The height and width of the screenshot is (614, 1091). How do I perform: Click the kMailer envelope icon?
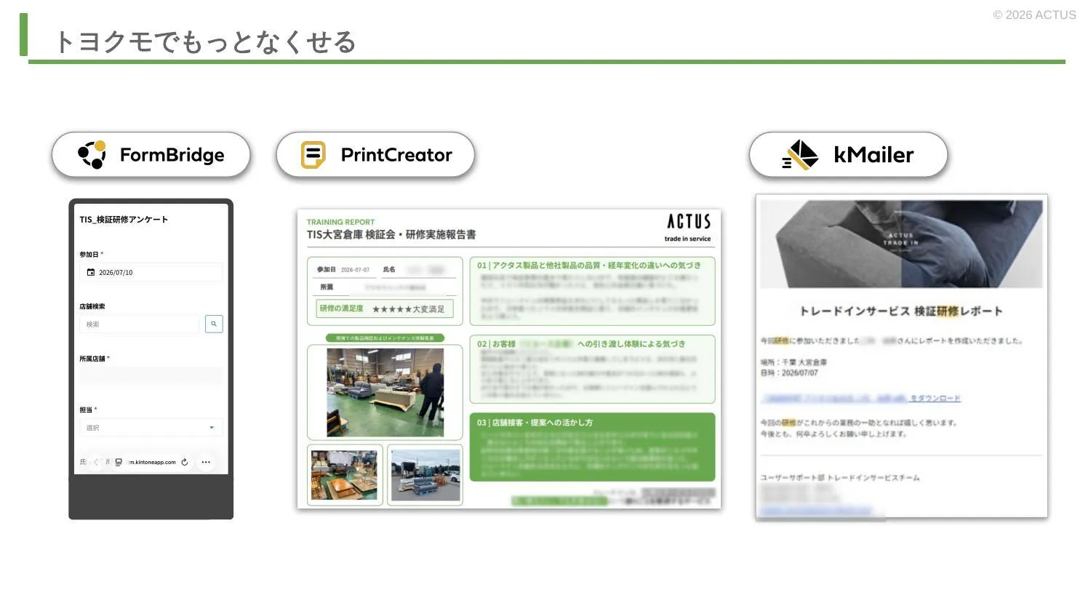[x=801, y=154]
